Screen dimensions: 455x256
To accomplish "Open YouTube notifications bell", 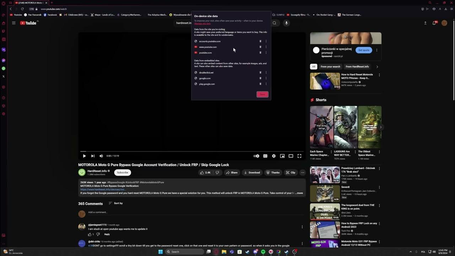I will point(434,23).
